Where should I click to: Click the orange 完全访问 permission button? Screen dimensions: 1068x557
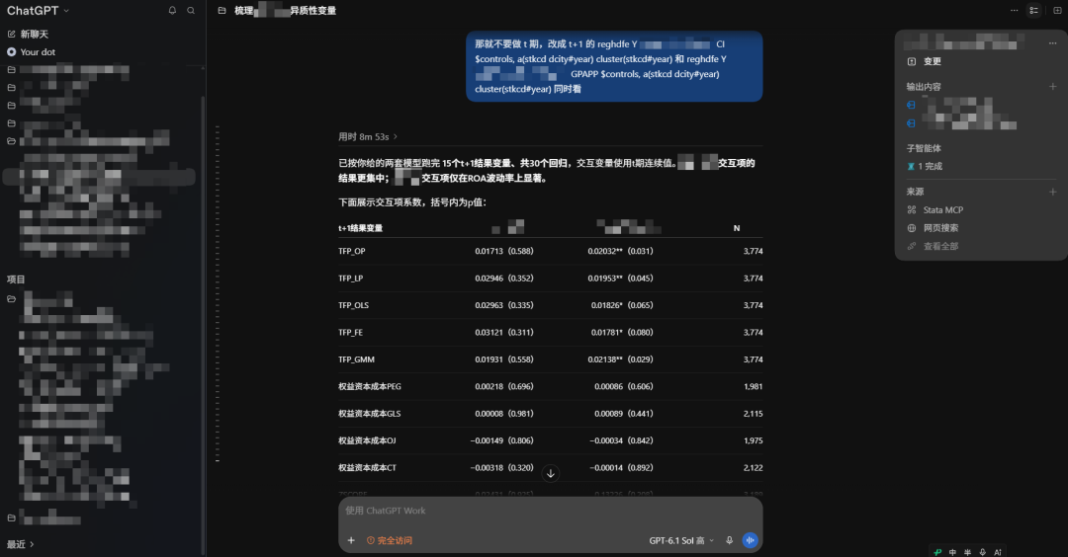coord(390,540)
